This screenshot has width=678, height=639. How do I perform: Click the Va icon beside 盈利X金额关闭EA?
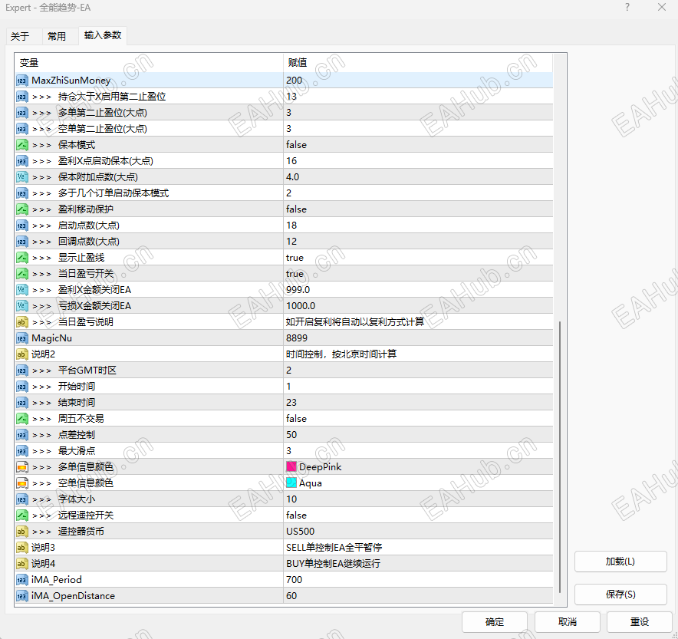pyautogui.click(x=21, y=289)
